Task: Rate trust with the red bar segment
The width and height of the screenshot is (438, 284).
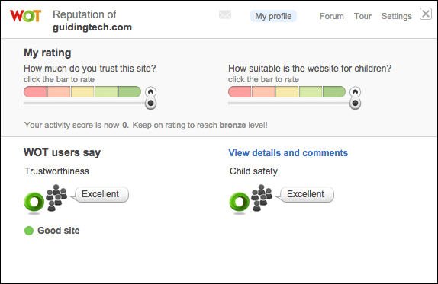Action: tap(35, 92)
